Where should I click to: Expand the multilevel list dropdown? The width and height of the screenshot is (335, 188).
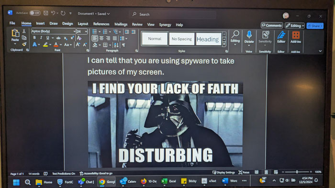point(120,32)
